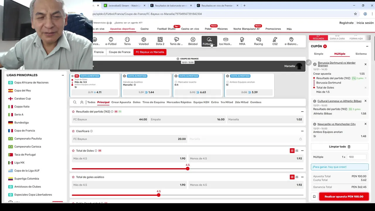Select the Voleibol sport icon

144,41
